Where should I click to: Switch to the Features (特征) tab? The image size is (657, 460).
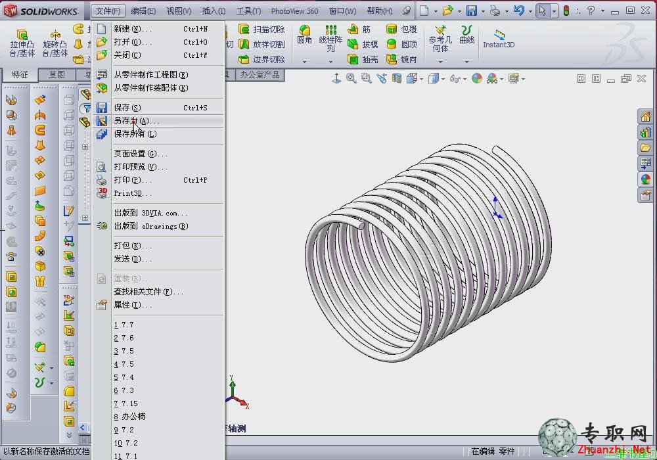coord(20,74)
